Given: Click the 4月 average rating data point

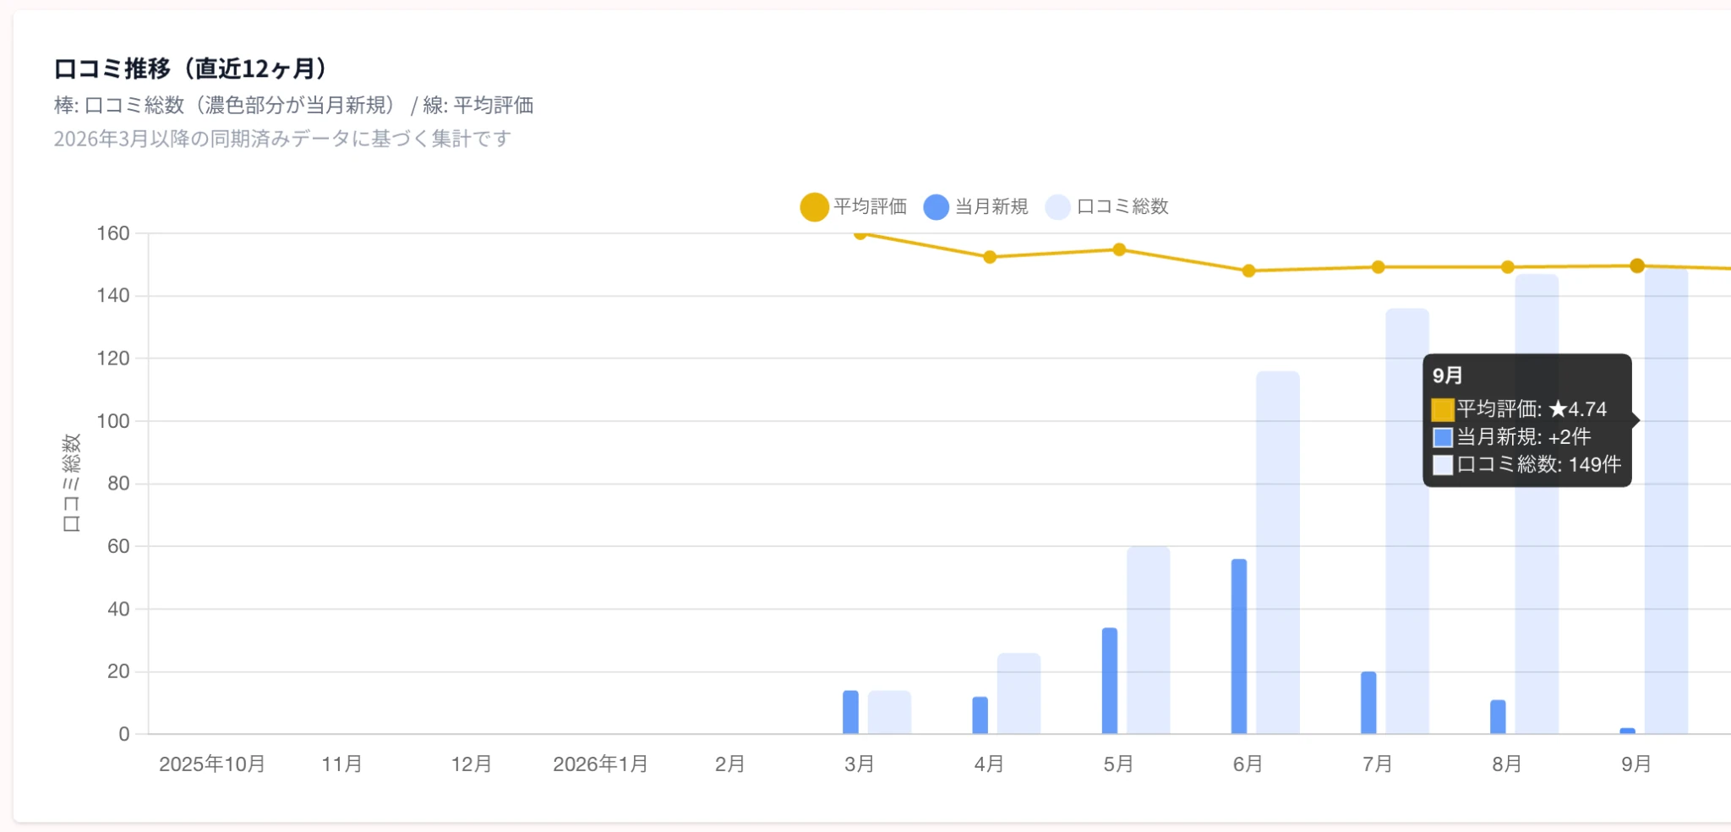Looking at the screenshot, I should pyautogui.click(x=990, y=257).
